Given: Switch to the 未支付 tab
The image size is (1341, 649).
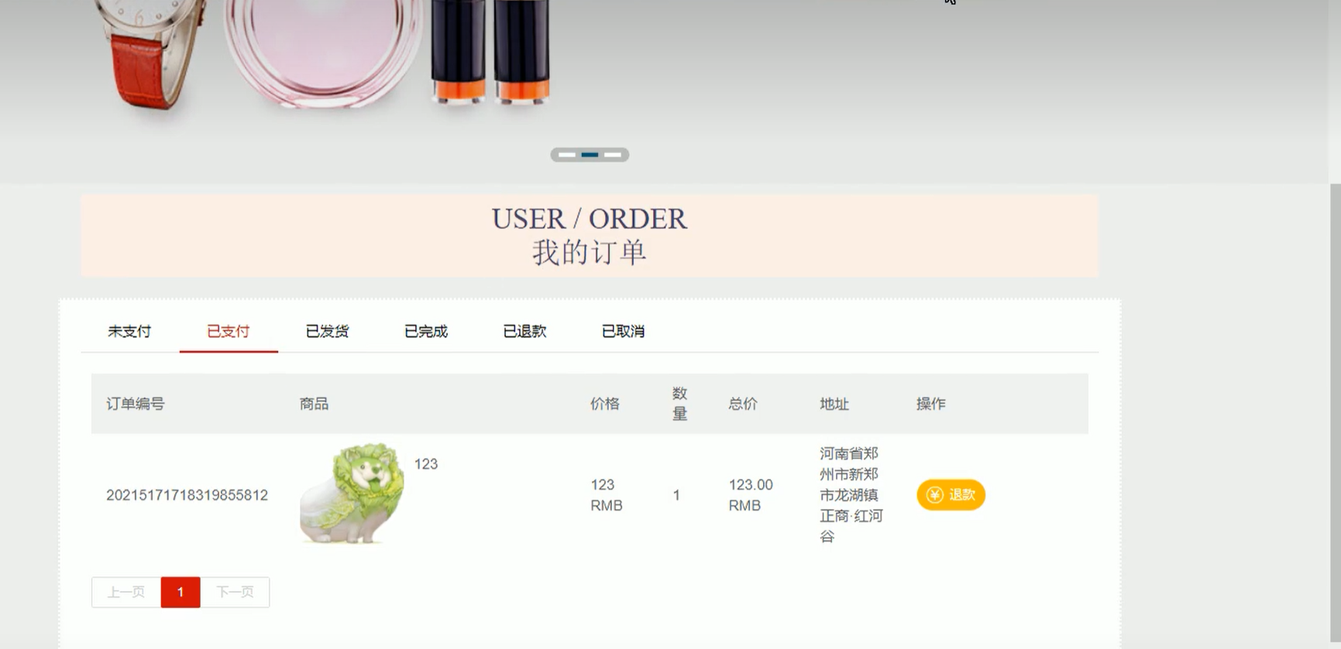Looking at the screenshot, I should [x=129, y=331].
